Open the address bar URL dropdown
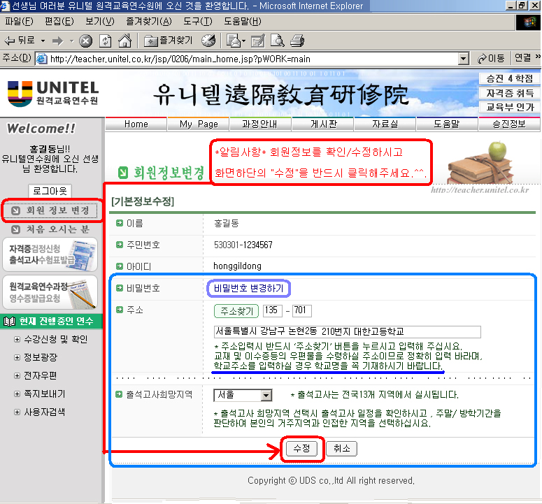 click(463, 58)
